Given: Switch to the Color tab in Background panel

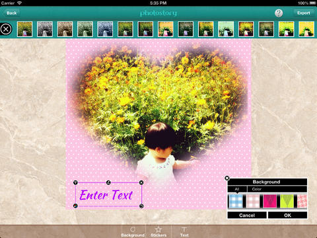Looking at the screenshot, I should point(257,189).
